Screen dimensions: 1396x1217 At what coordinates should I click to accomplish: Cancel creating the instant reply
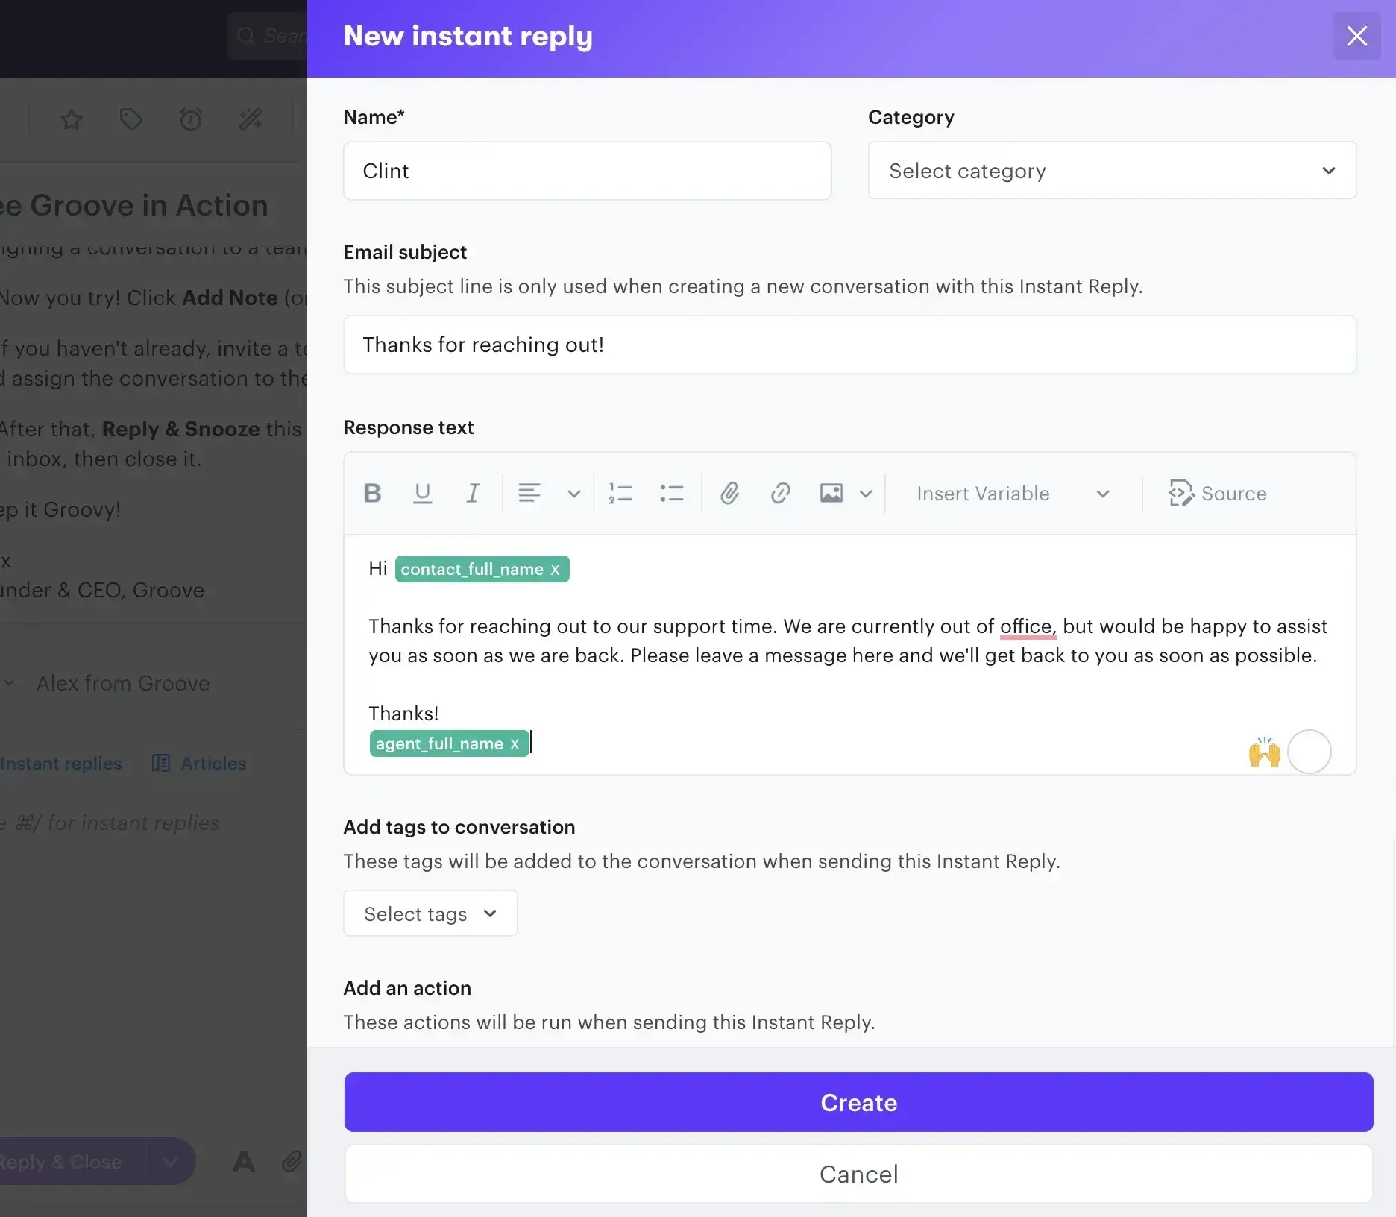click(x=858, y=1174)
